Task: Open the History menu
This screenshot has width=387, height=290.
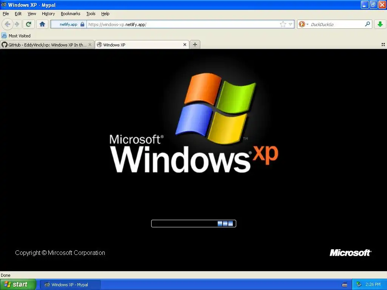Action: click(48, 14)
